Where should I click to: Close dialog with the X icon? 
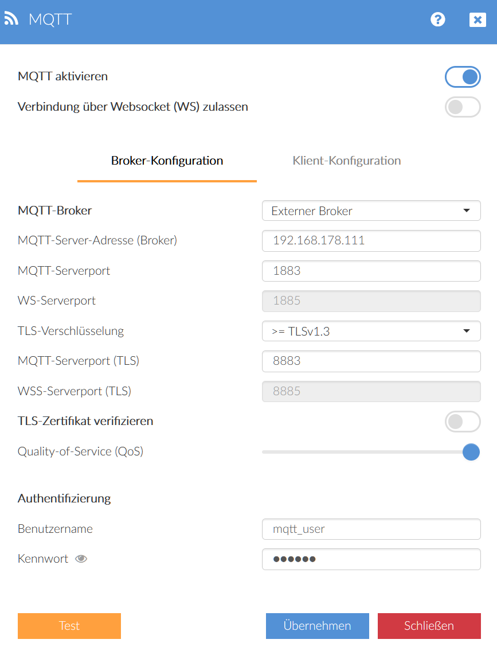point(477,20)
